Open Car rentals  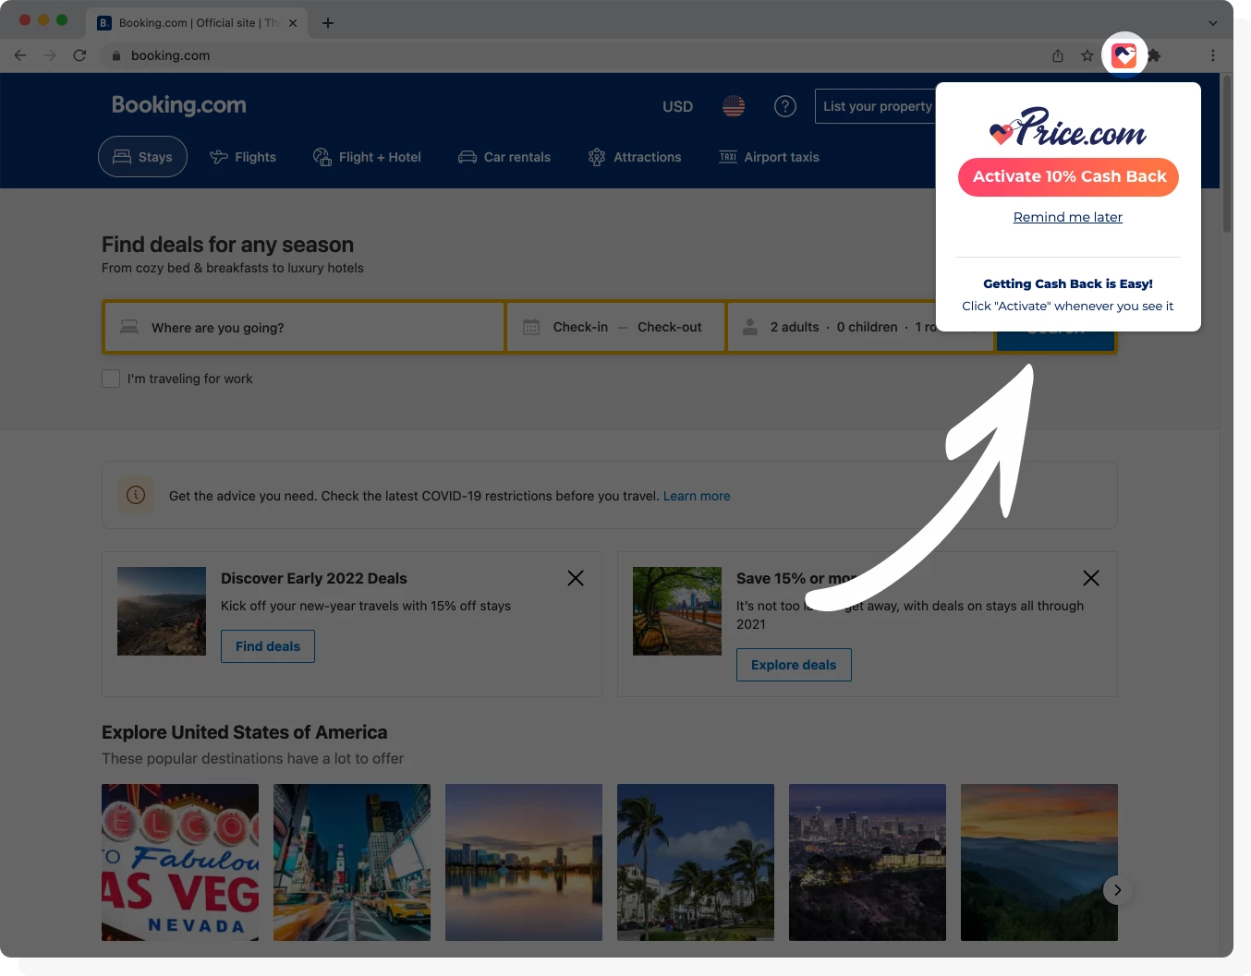click(x=504, y=156)
